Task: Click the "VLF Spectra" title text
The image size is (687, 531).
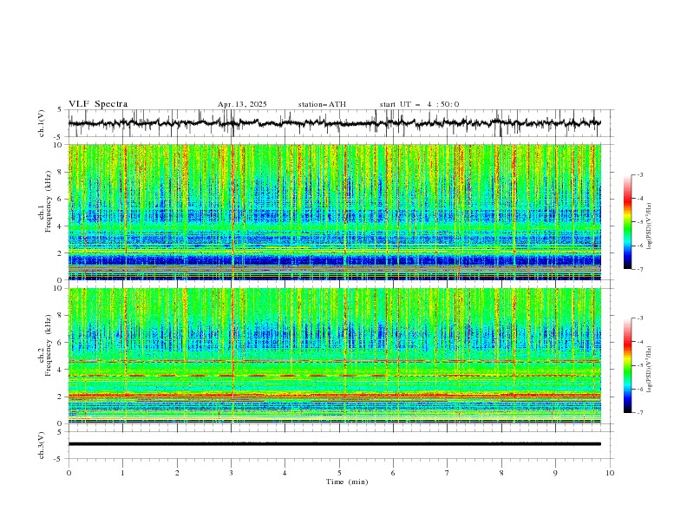Action: (x=98, y=104)
